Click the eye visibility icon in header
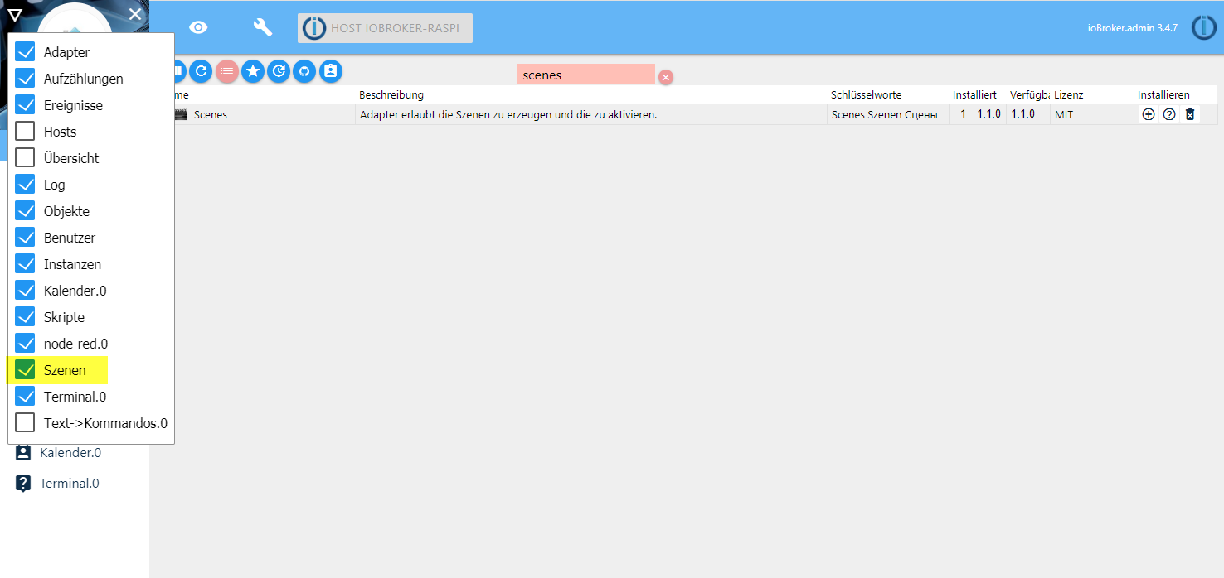Screen dimensions: 1224x578 [x=198, y=27]
